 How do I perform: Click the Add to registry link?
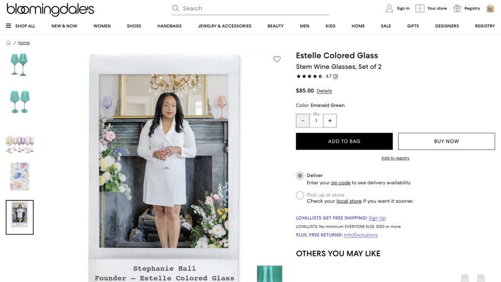pyautogui.click(x=395, y=158)
